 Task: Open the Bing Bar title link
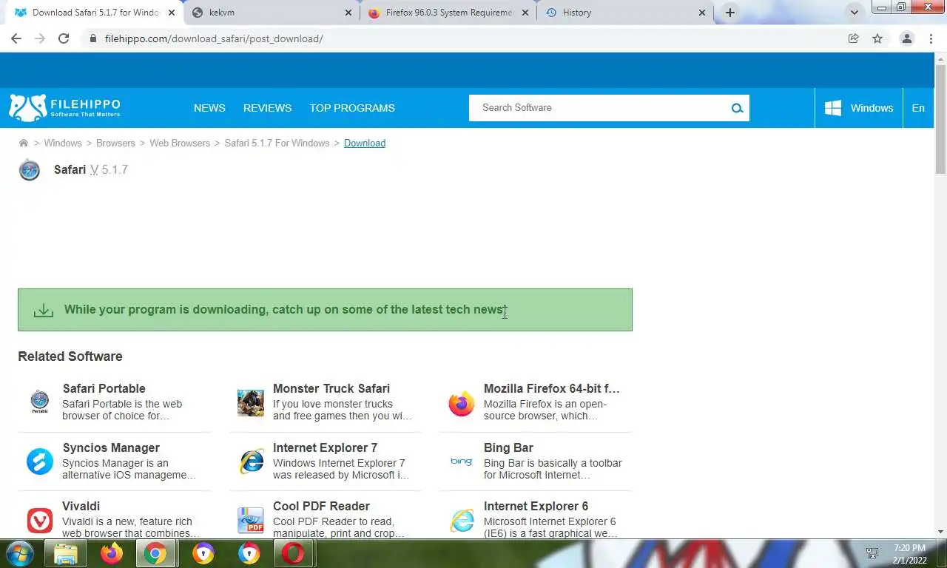click(508, 447)
